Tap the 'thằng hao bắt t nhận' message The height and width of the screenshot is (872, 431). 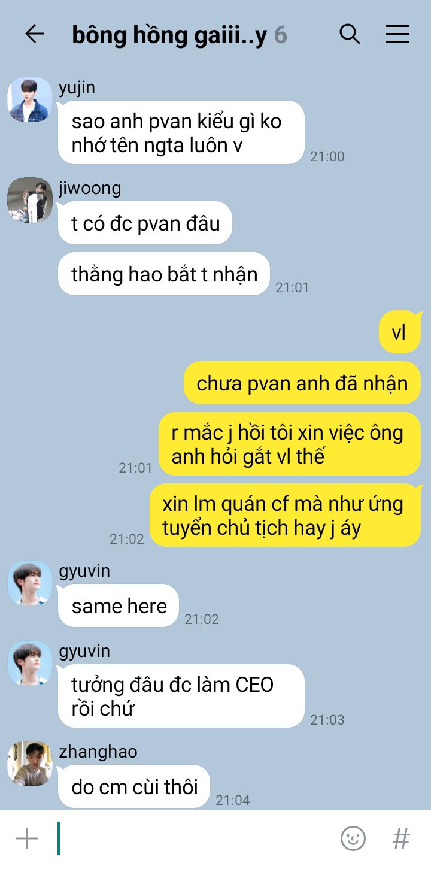click(x=164, y=274)
